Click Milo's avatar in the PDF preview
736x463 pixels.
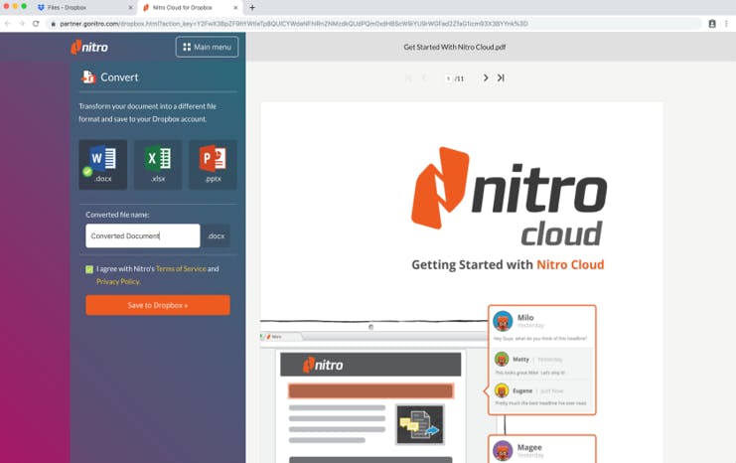tap(503, 321)
